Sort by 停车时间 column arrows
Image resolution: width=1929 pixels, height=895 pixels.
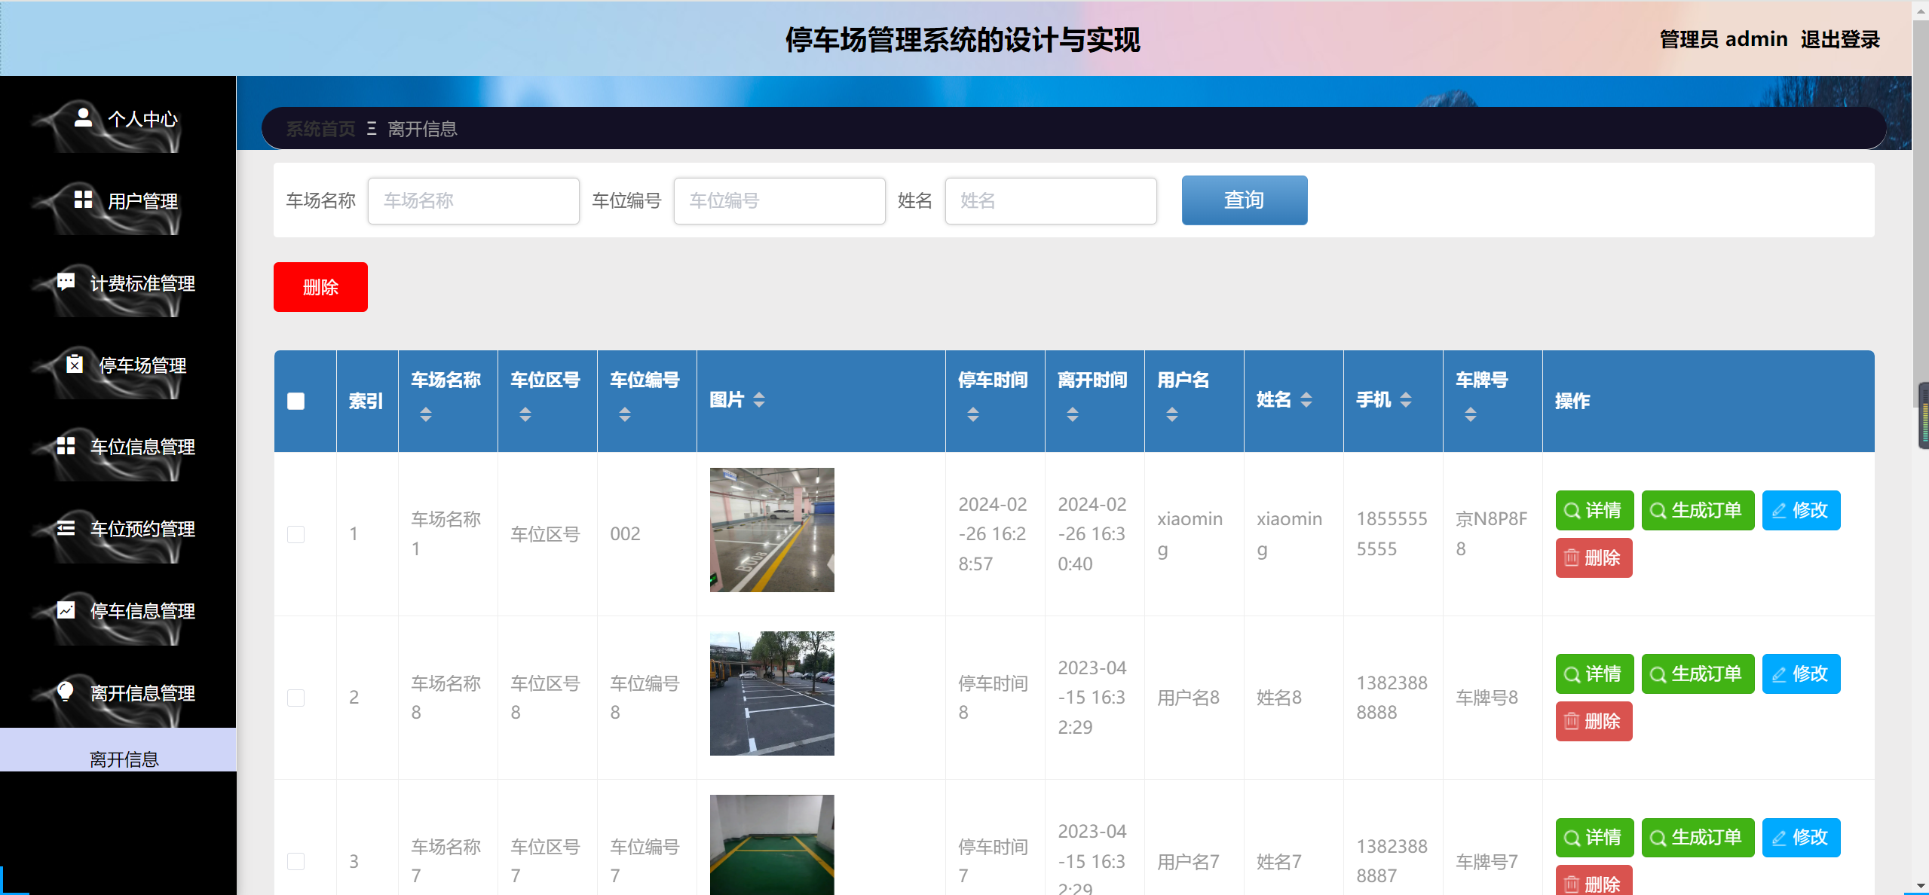(973, 414)
